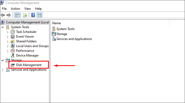
Task: Expand the Performance node
Action: [8, 51]
